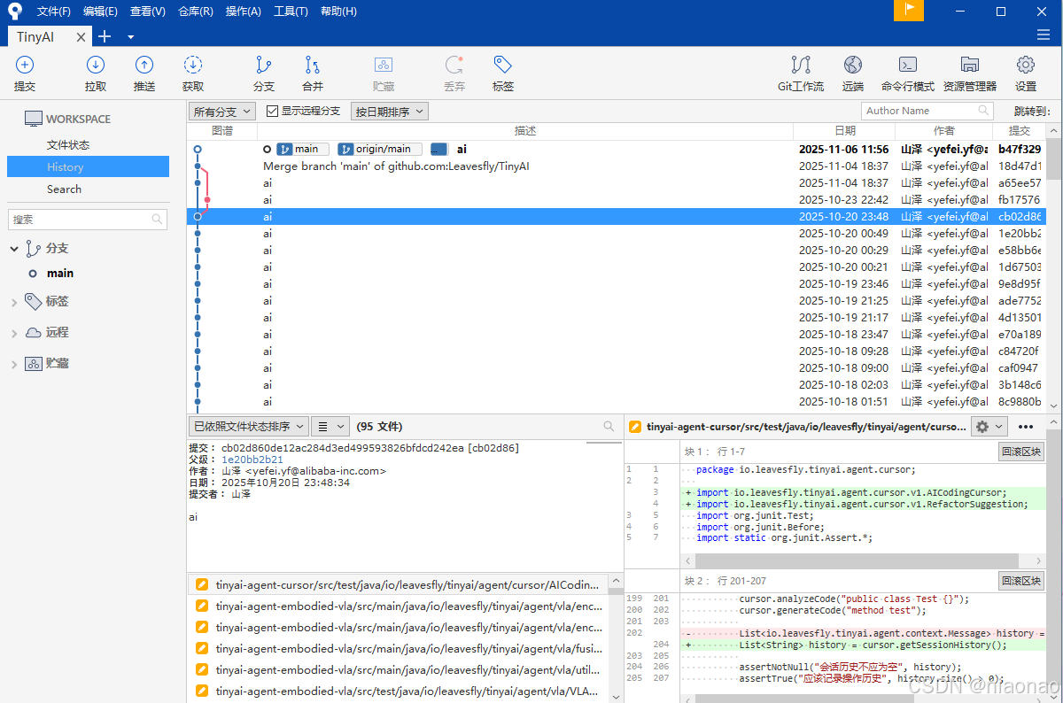Expand the 标签 section in sidebar
1063x703 pixels.
tap(14, 302)
